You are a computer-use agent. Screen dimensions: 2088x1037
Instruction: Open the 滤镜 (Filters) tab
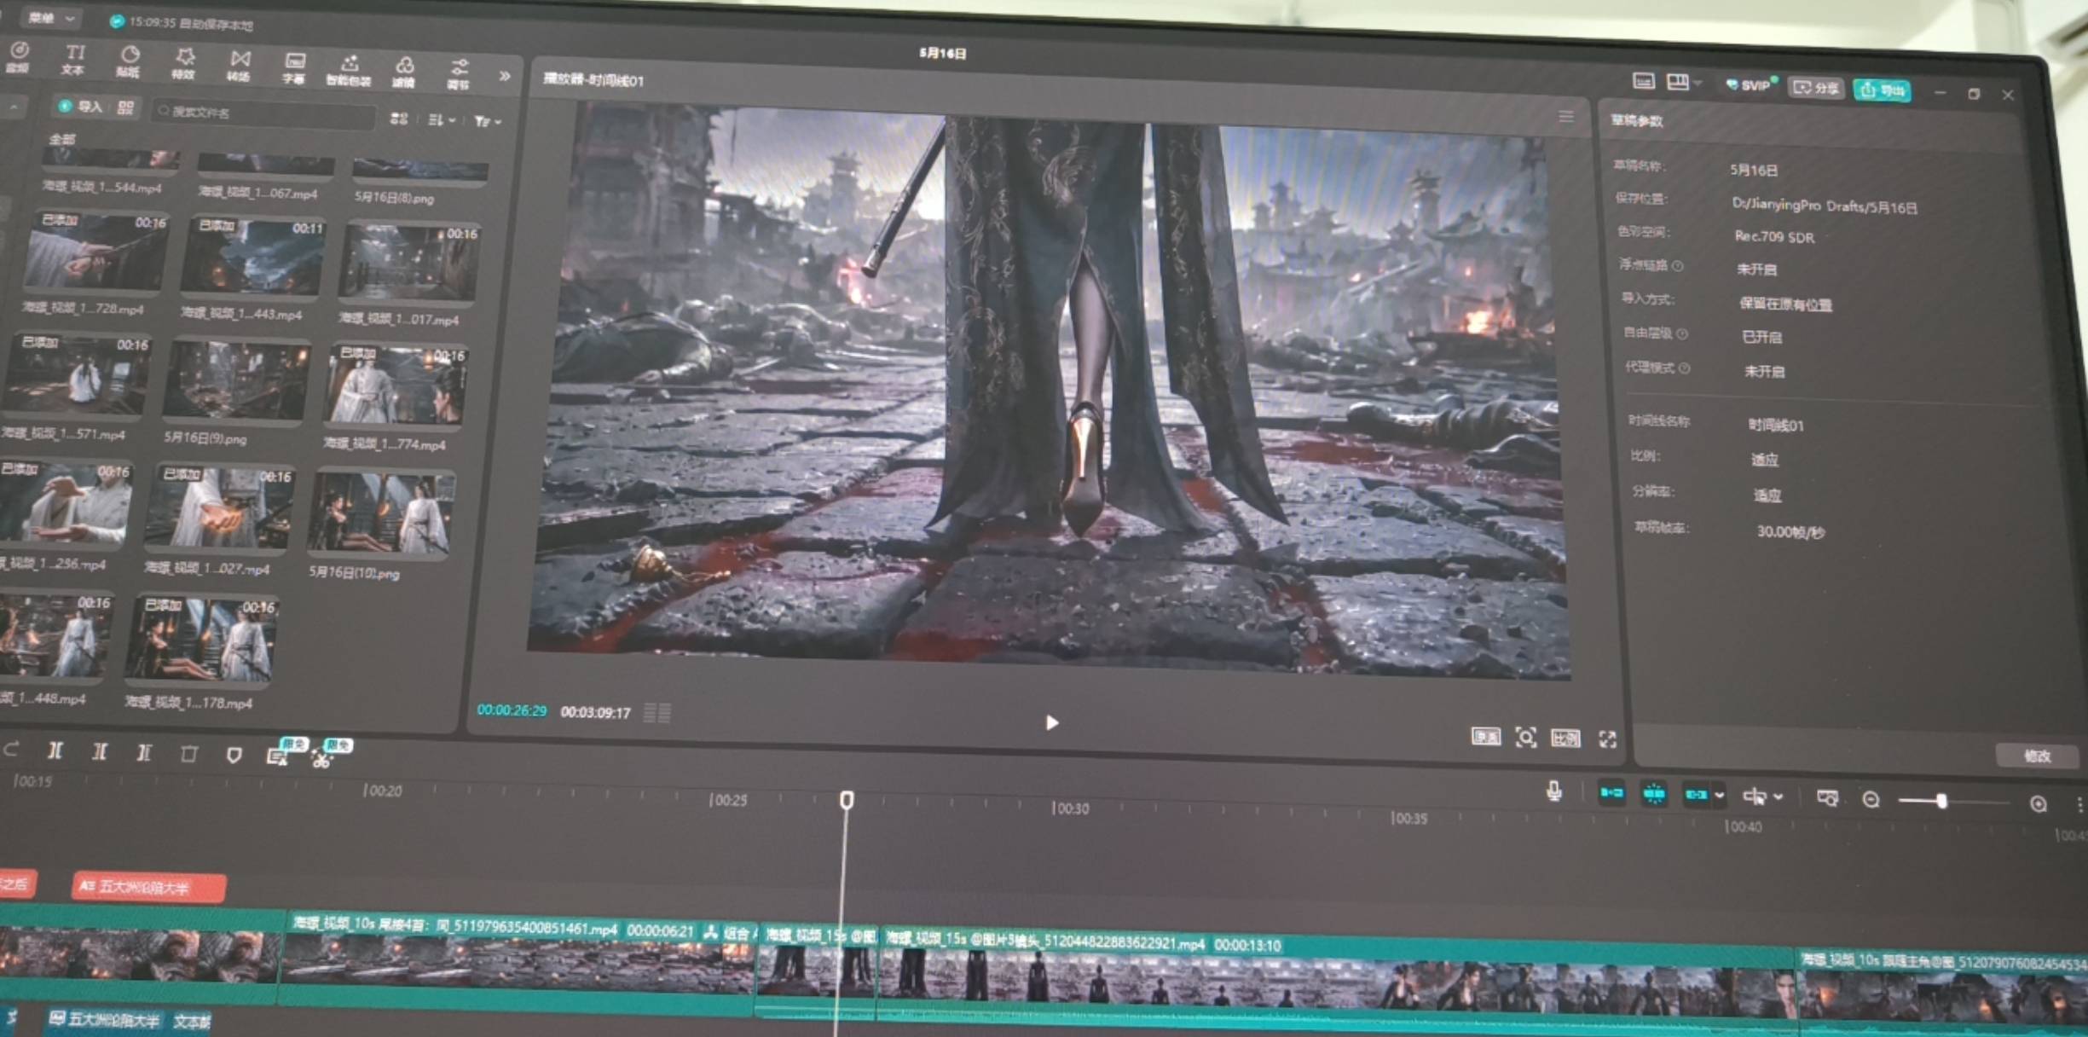(x=404, y=72)
